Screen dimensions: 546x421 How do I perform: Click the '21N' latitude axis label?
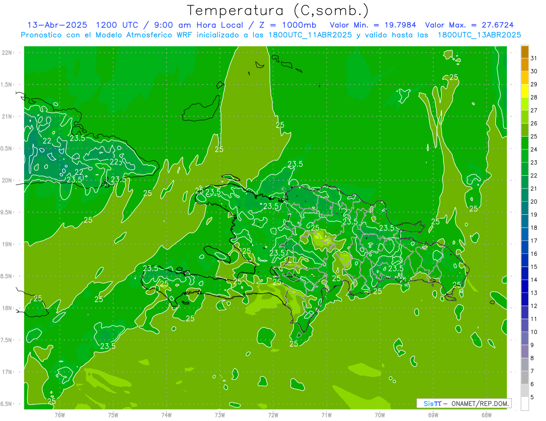pos(8,116)
